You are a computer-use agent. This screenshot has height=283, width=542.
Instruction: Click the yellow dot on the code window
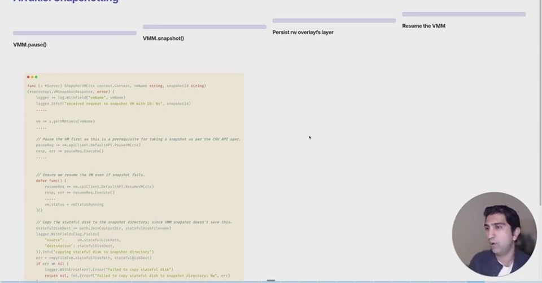[32, 77]
